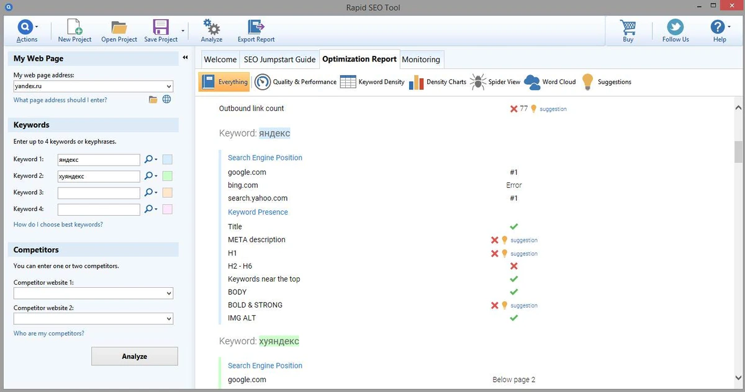The width and height of the screenshot is (745, 392).
Task: Click the large Analyze button
Action: pos(135,356)
